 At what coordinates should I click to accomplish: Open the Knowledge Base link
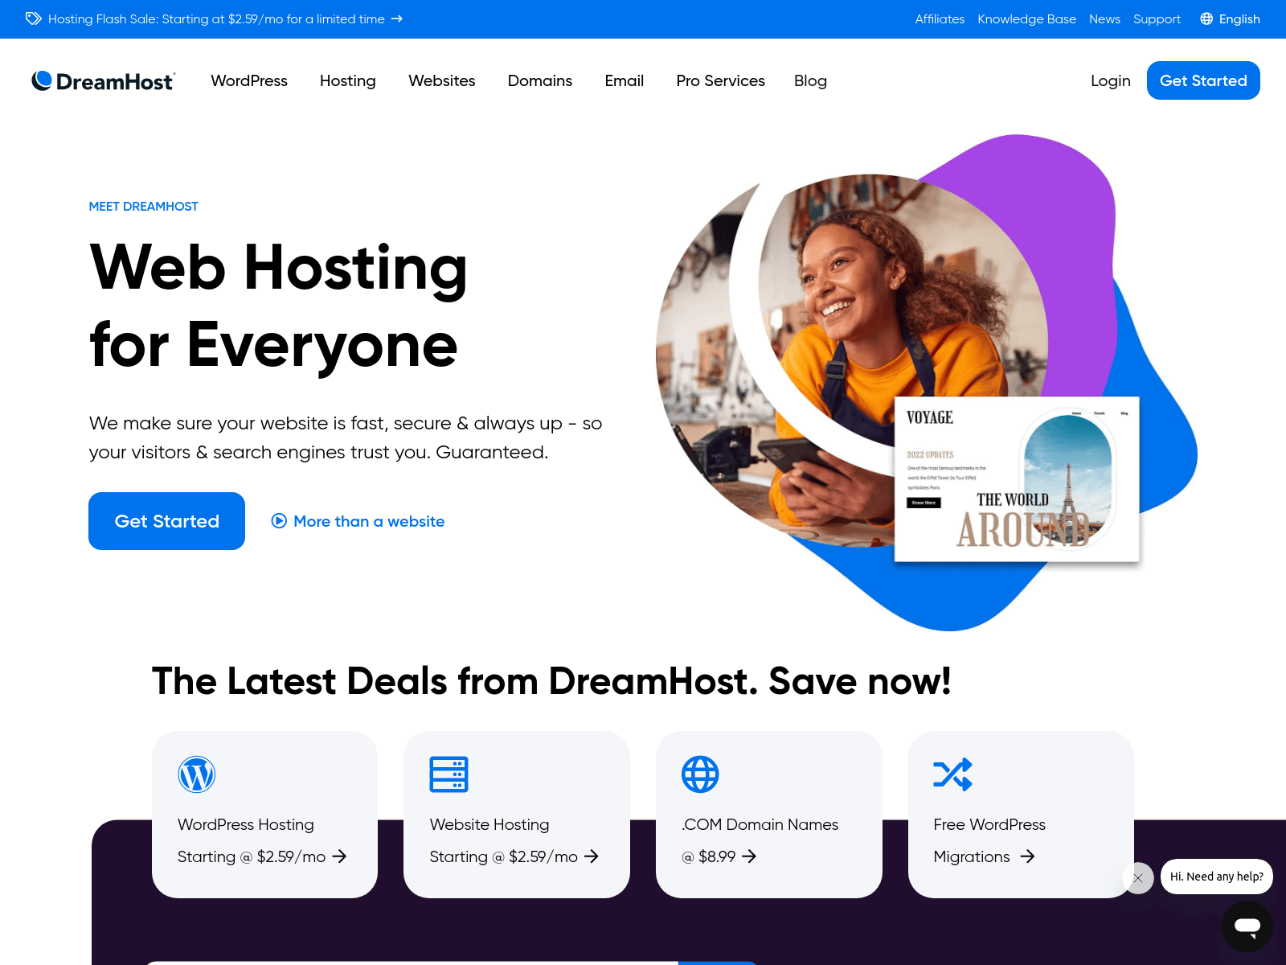(x=1026, y=18)
